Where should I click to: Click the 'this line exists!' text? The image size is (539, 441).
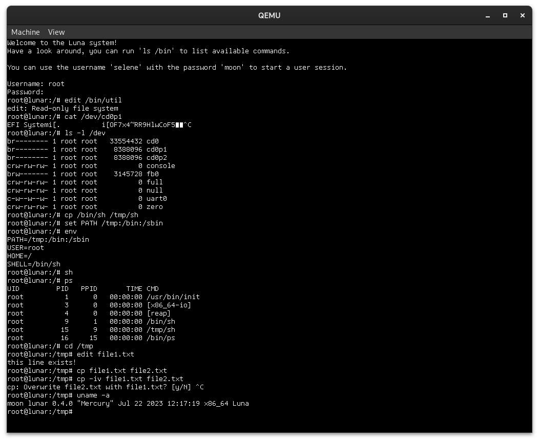(x=42, y=363)
